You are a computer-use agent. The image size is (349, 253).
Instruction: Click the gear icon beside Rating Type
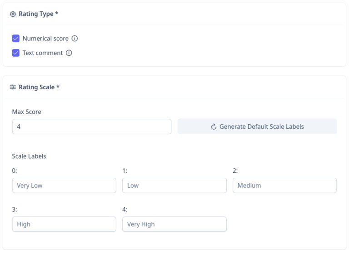click(13, 14)
